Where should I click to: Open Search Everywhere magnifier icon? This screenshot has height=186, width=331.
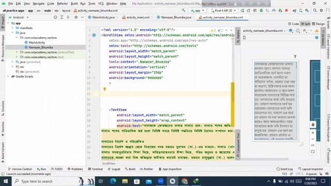click(315, 10)
